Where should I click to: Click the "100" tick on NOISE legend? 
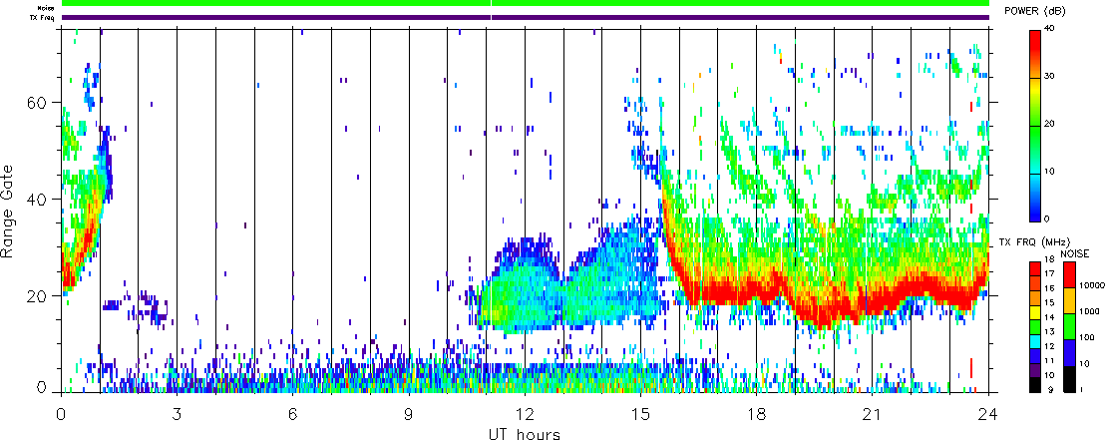pos(1086,339)
